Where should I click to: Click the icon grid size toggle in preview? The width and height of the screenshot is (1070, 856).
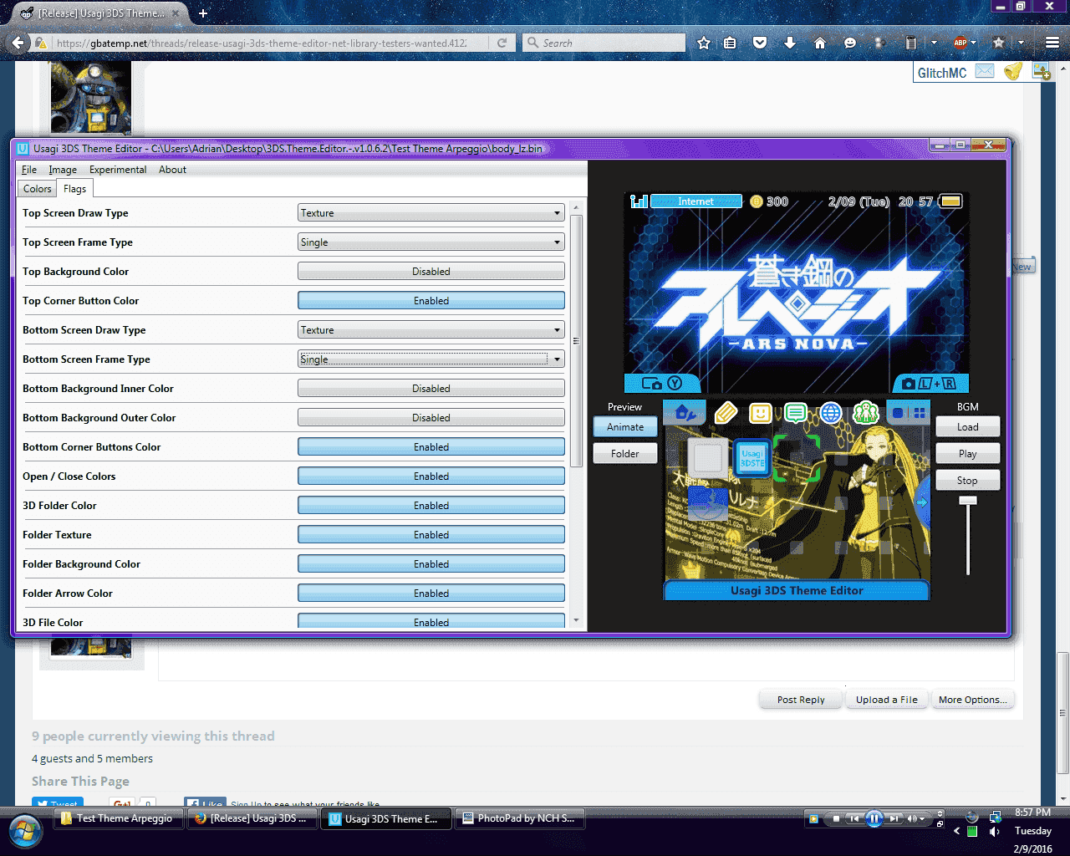point(909,412)
